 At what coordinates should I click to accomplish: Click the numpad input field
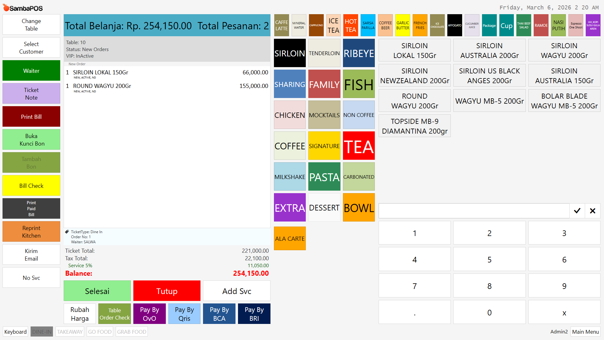pos(474,211)
